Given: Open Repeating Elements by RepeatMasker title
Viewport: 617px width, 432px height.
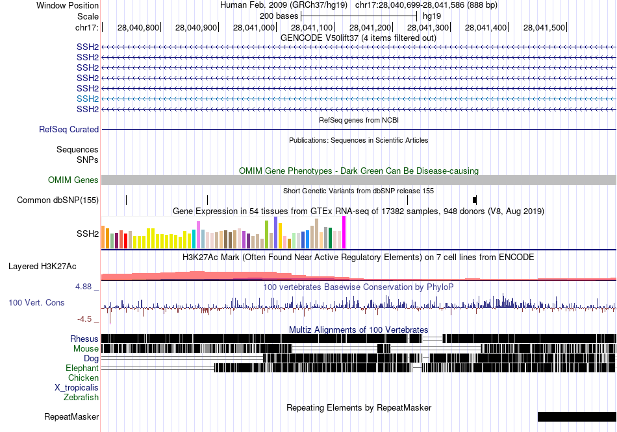Looking at the screenshot, I should (x=359, y=407).
